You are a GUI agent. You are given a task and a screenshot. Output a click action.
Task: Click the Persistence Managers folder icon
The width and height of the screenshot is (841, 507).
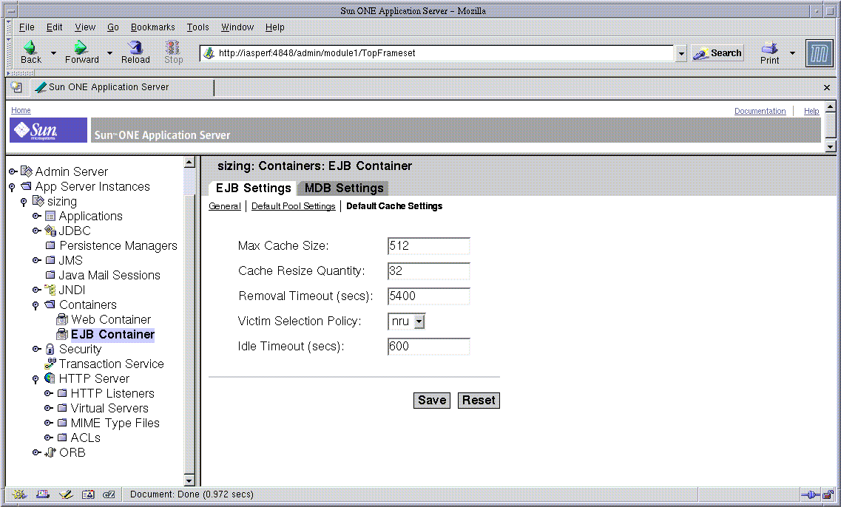50,245
